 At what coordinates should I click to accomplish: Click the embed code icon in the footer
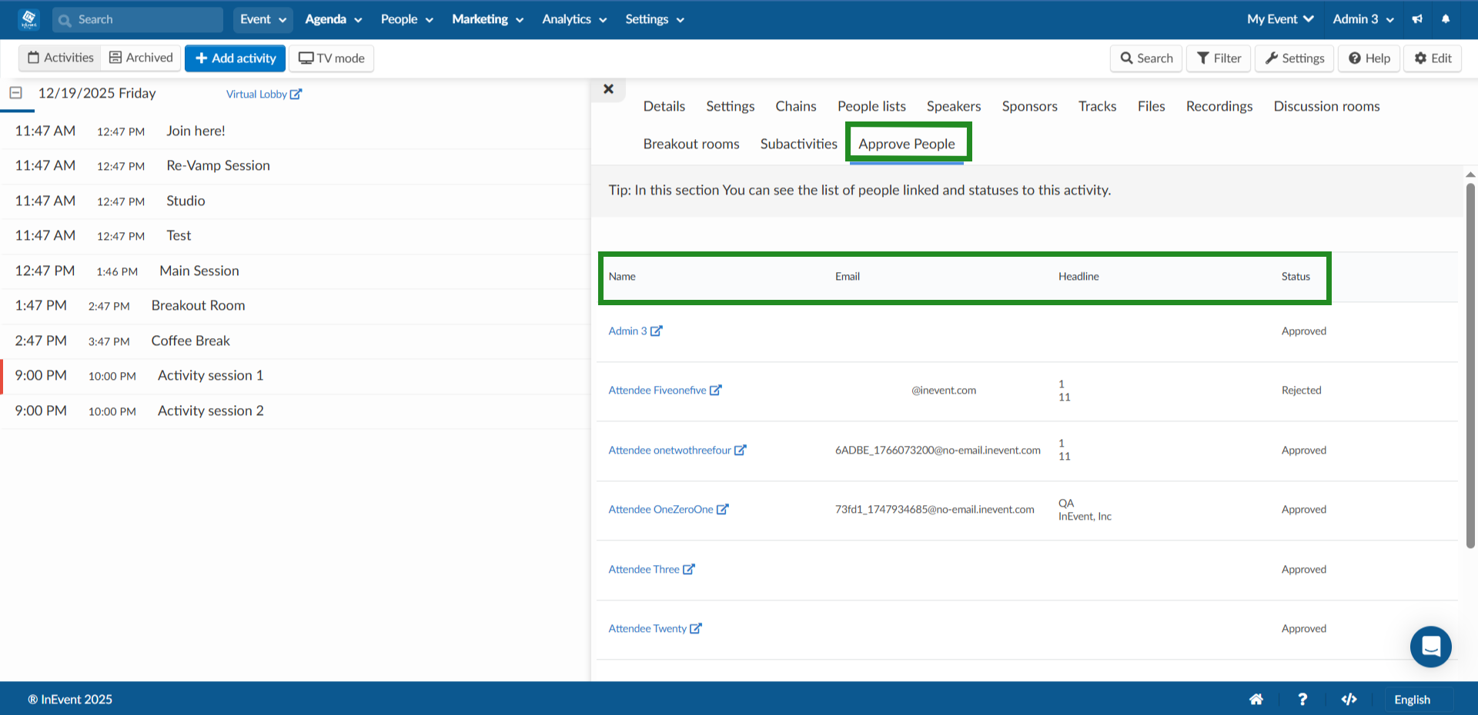tap(1349, 699)
